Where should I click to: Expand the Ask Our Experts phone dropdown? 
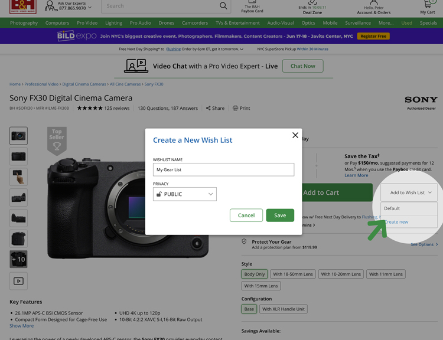click(90, 8)
